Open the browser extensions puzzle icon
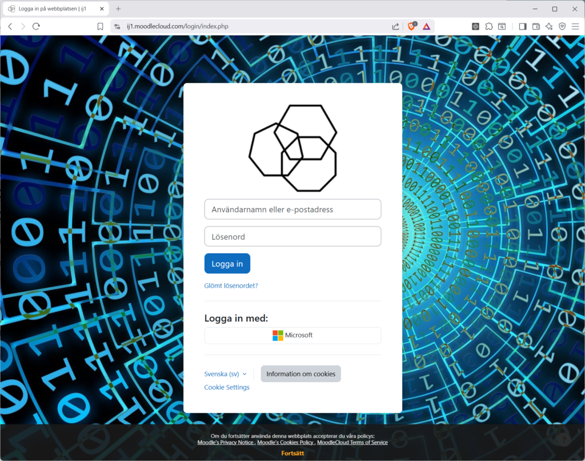 [489, 26]
